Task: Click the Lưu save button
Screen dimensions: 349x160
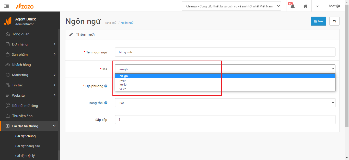Action: [x=318, y=21]
